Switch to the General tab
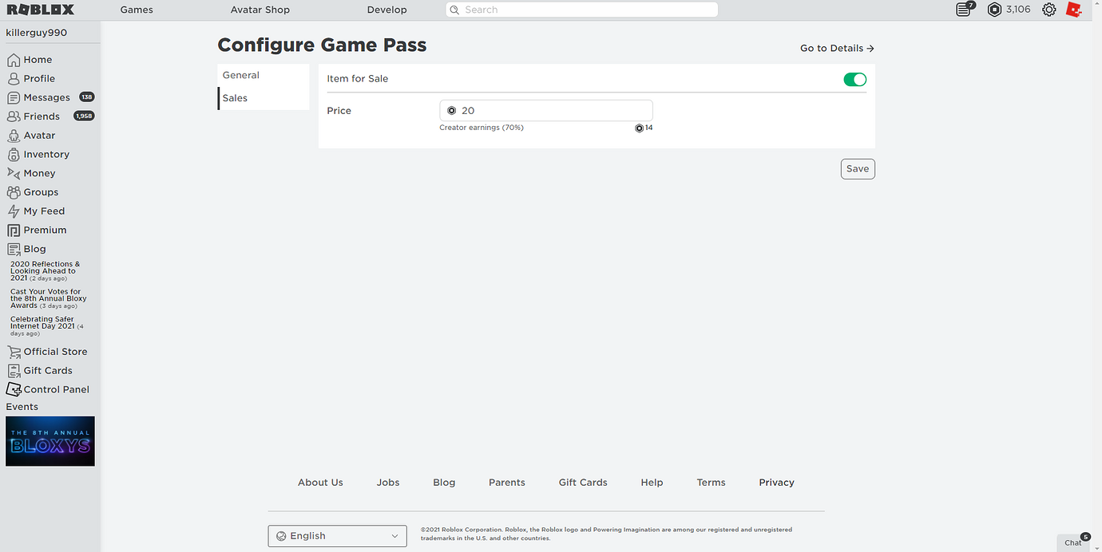Viewport: 1102px width, 552px height. (x=264, y=75)
